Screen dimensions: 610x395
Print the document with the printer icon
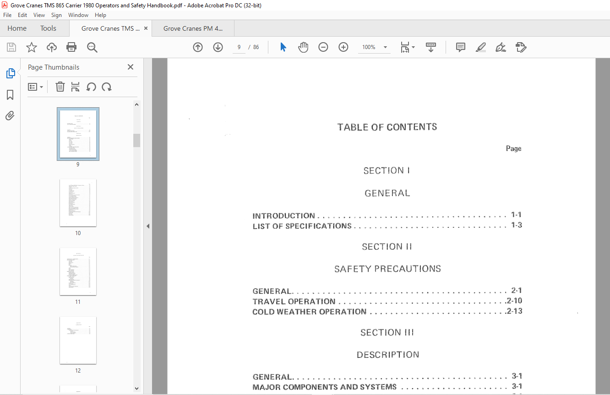coord(71,47)
